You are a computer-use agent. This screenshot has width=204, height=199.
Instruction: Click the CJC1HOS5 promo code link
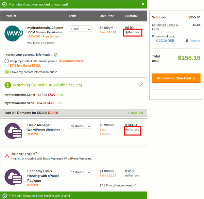click(165, 41)
